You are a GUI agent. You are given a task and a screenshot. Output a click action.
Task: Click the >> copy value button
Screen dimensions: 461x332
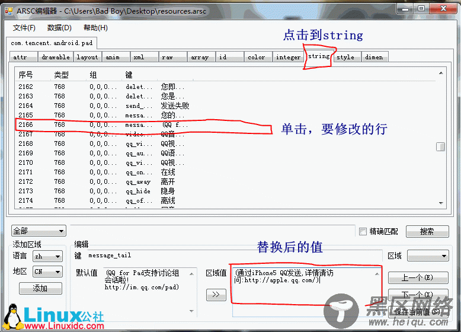pos(216,295)
